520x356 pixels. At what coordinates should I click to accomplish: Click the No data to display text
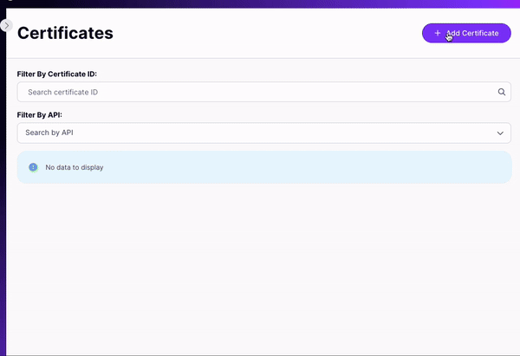click(x=74, y=167)
